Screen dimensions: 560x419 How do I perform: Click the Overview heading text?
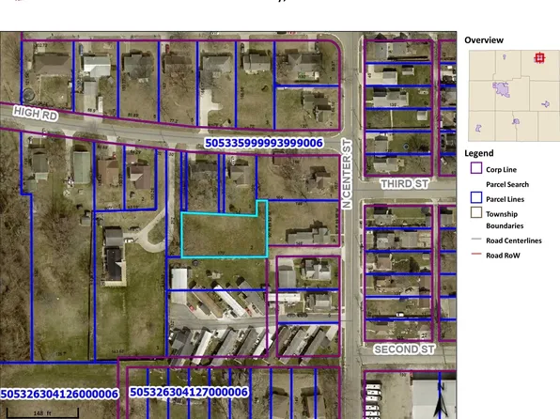484,40
